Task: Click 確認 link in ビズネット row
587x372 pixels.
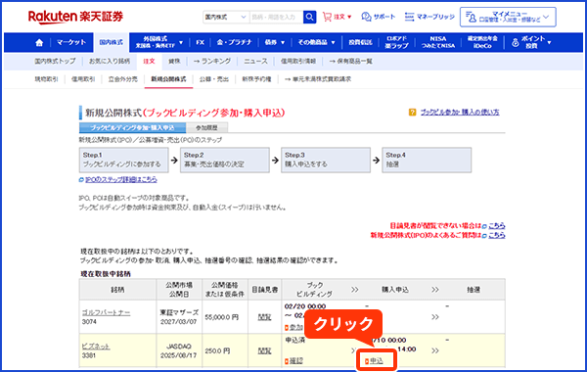Action: coord(295,361)
